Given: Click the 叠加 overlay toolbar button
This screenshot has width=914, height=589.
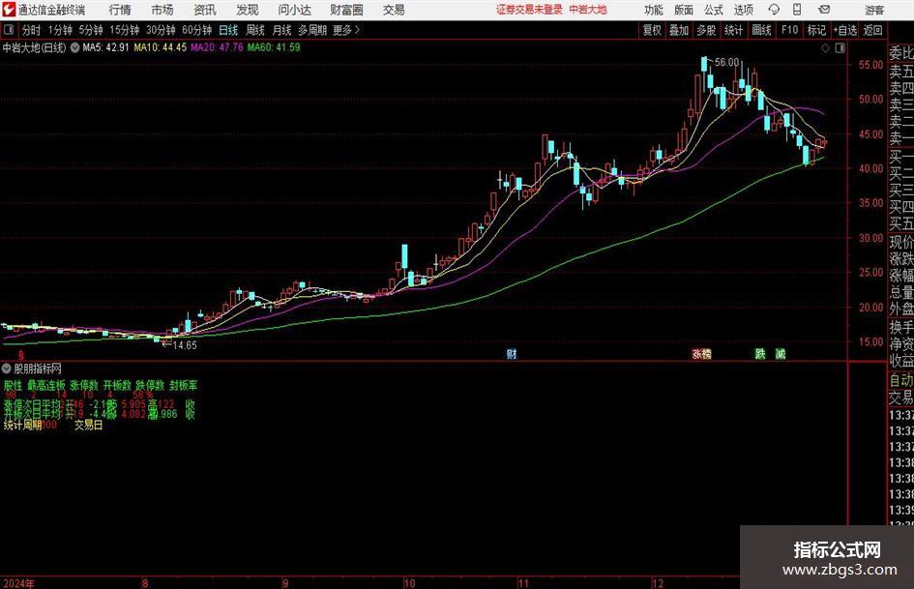Looking at the screenshot, I should pos(679,30).
